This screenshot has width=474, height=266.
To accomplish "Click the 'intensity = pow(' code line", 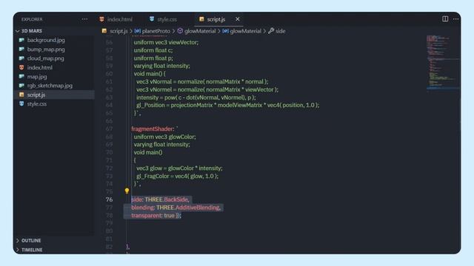I will 196,98.
